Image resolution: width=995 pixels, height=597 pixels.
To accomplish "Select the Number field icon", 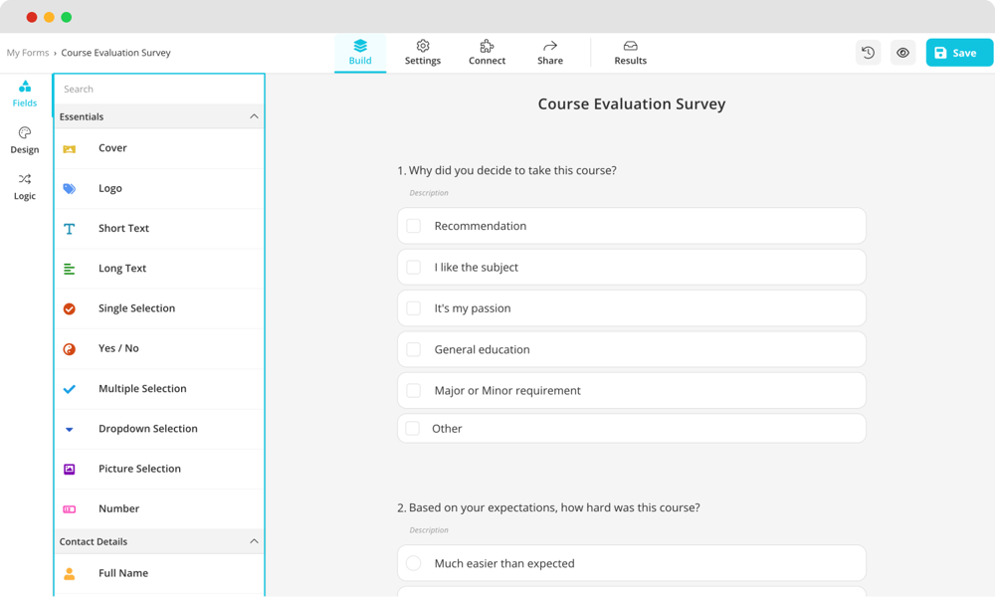I will [x=69, y=507].
